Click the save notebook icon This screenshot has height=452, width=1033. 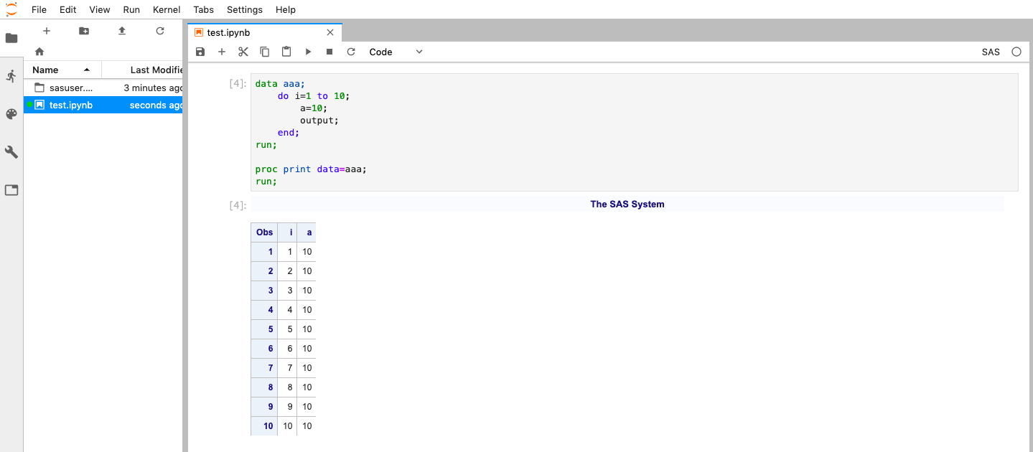[200, 52]
